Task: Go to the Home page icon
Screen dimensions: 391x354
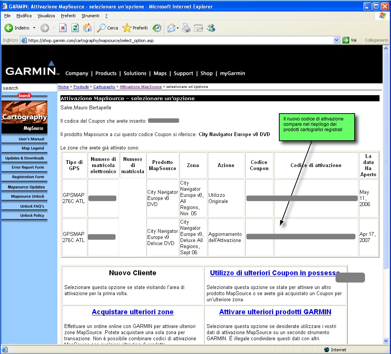Action: pyautogui.click(x=87, y=28)
